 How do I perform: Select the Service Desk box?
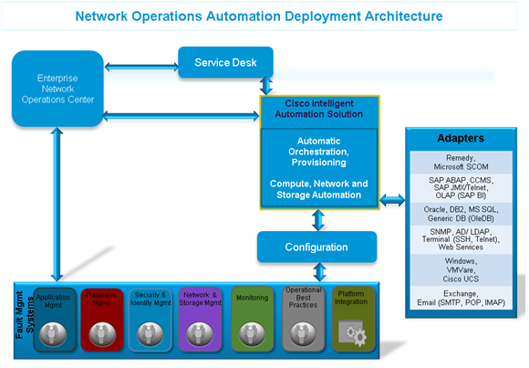coord(225,62)
